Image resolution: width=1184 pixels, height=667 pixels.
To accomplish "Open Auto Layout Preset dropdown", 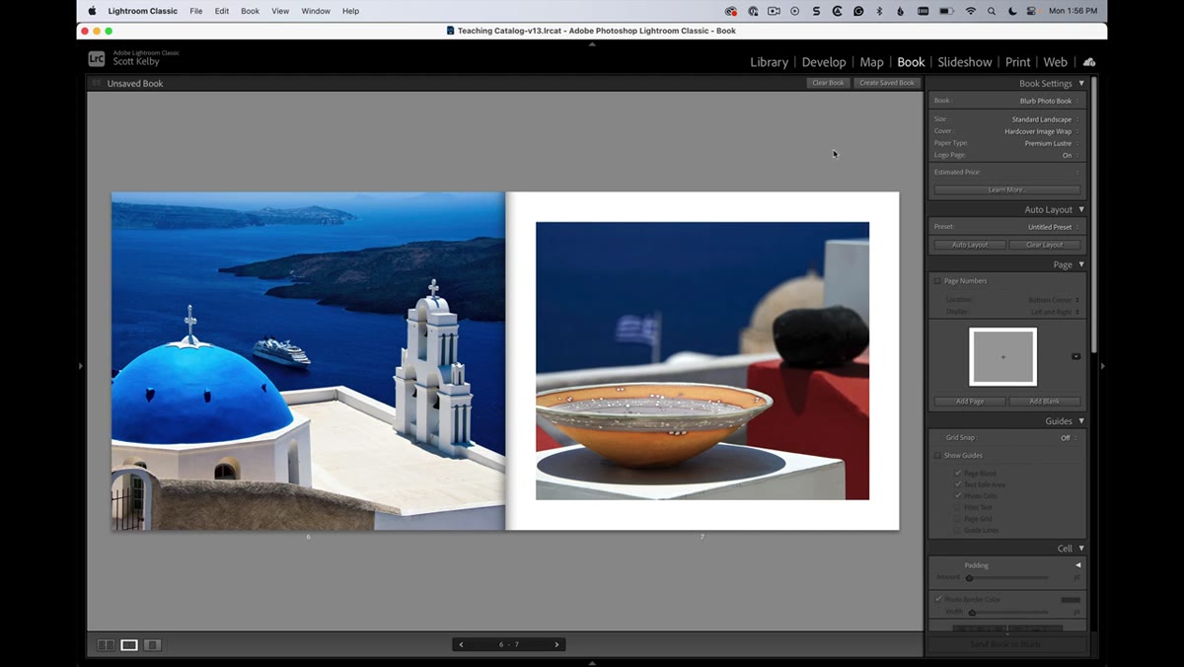I will tap(1052, 227).
